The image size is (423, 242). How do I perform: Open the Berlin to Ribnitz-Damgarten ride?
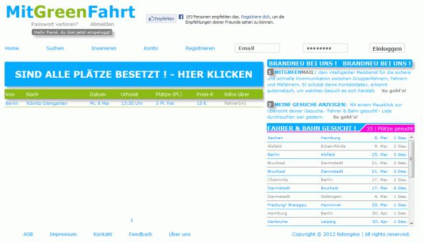click(134, 103)
